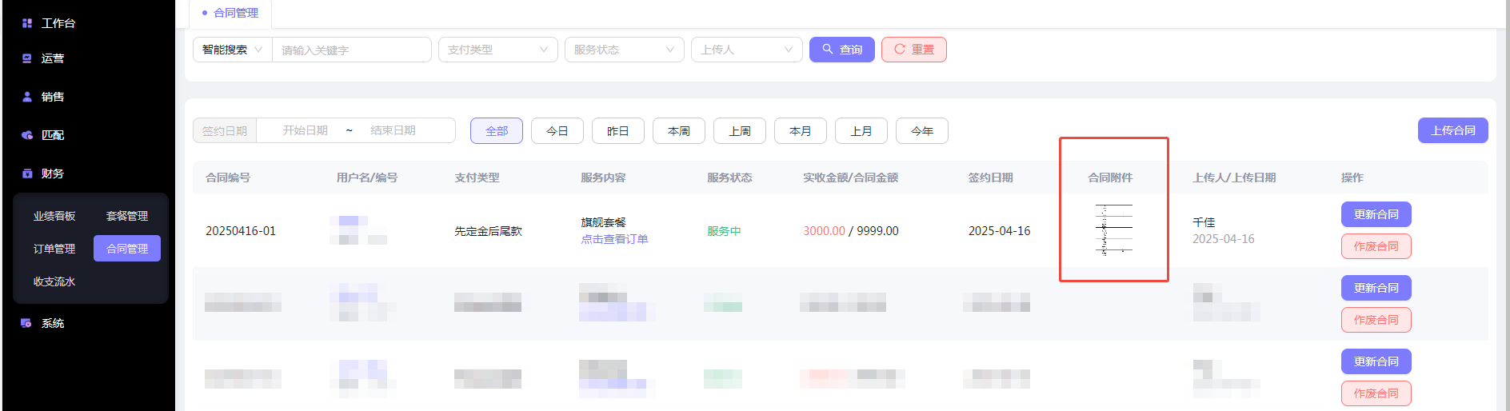Click the 服务中 status text

click(724, 231)
